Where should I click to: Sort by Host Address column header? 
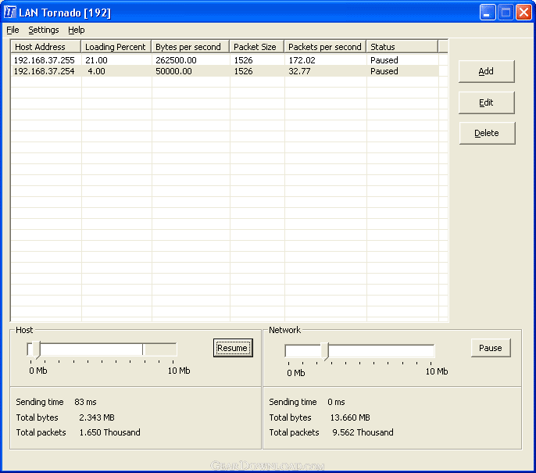click(46, 47)
